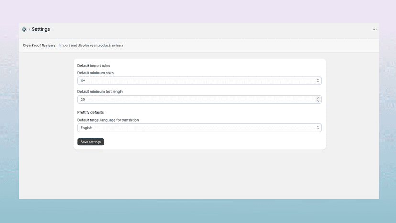The height and width of the screenshot is (223, 396).
Task: Increase the minimum text length with the up arrow
Action: coord(318,98)
